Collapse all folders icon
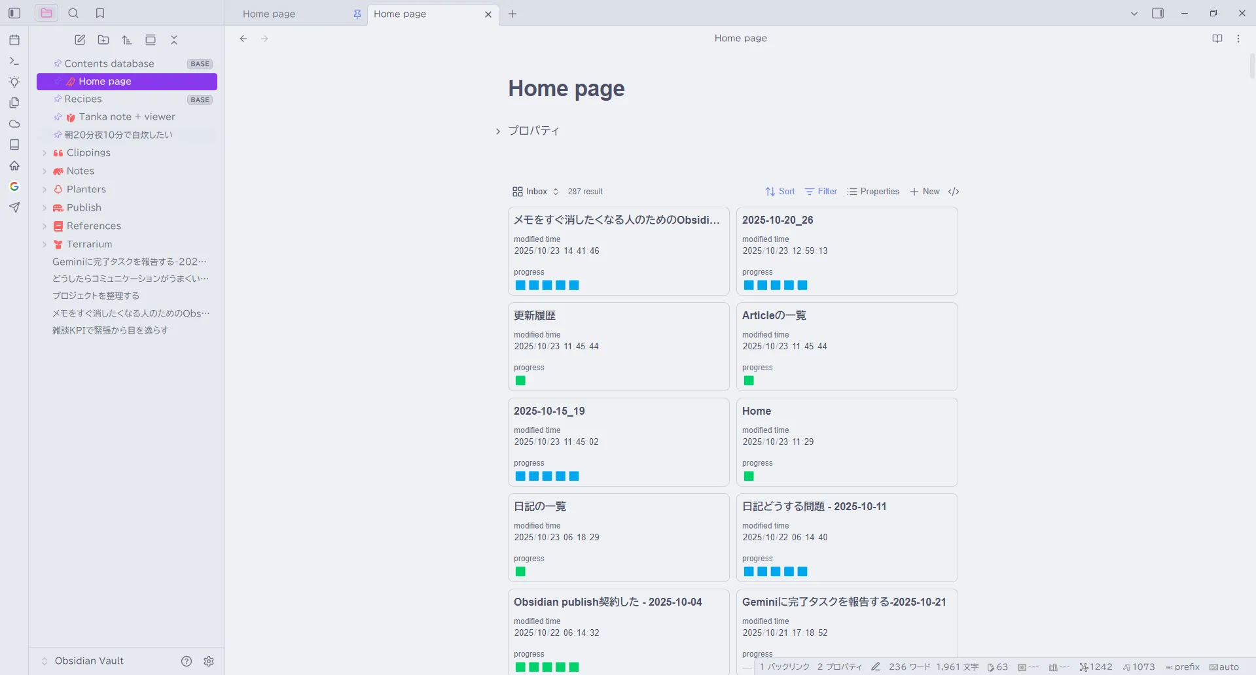1256x675 pixels. pos(174,40)
